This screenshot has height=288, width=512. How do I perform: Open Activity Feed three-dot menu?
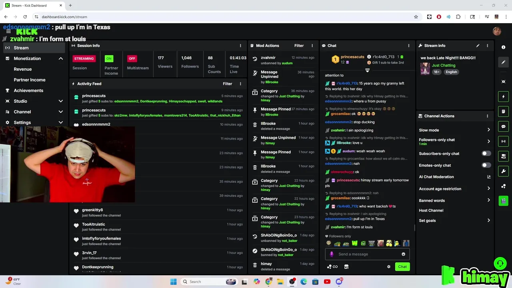pyautogui.click(x=240, y=84)
